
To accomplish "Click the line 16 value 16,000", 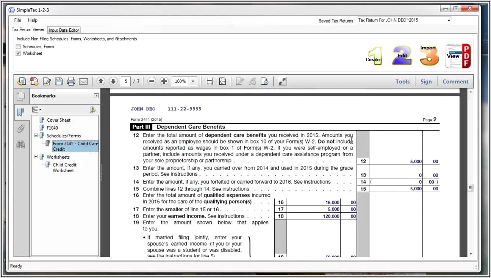I will pos(333,202).
